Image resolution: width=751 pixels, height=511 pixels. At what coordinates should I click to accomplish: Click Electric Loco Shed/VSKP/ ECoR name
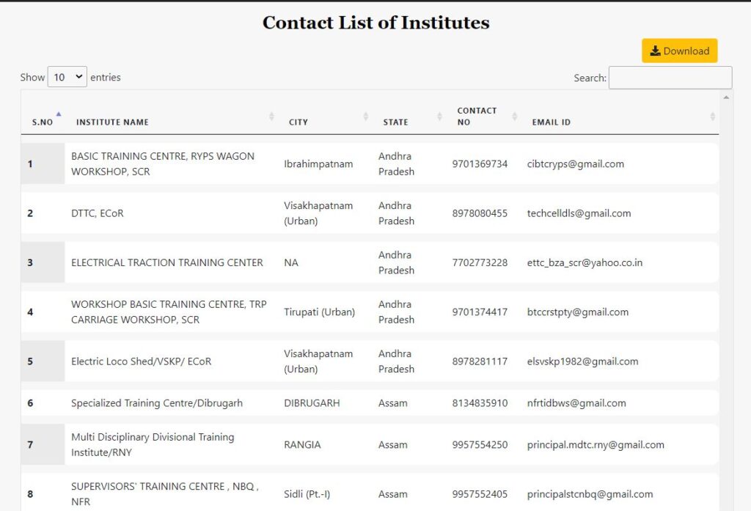141,361
